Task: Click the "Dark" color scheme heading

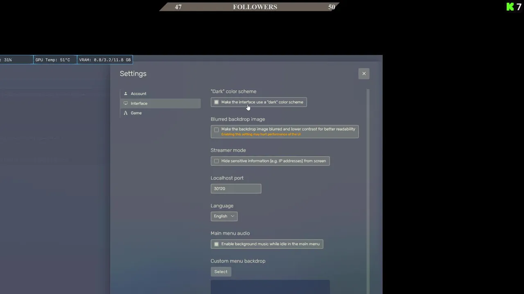Action: (x=233, y=91)
